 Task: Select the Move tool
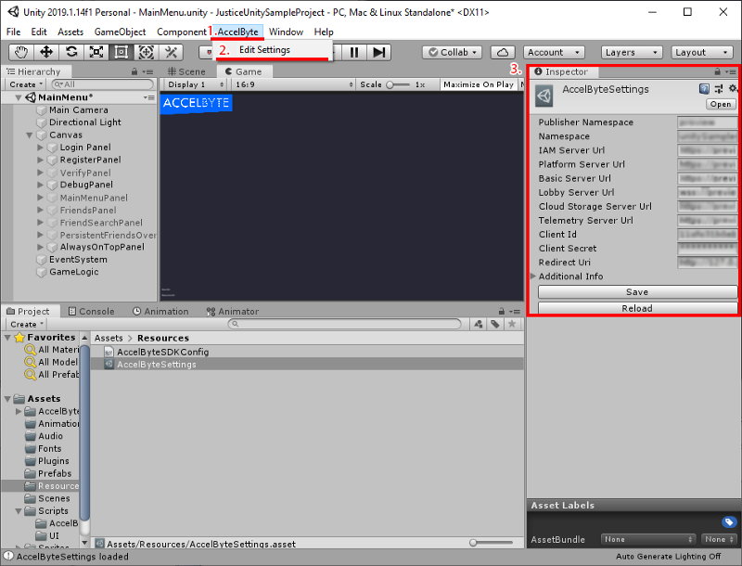[x=46, y=52]
